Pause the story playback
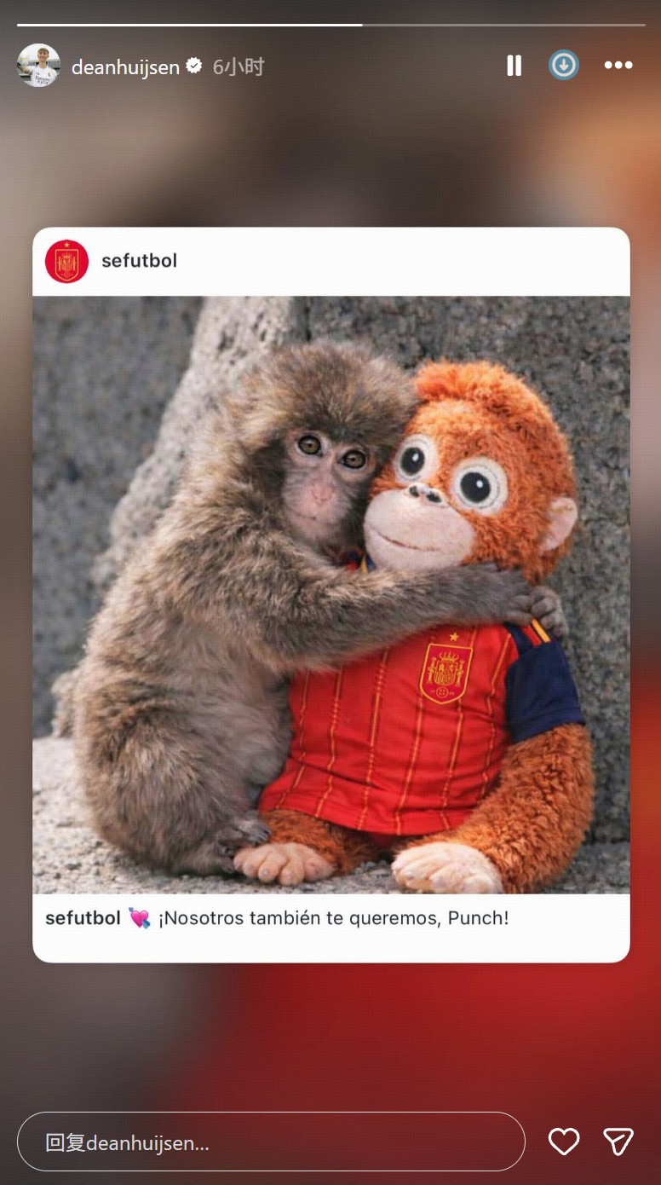Viewport: 661px width, 1185px height. (514, 66)
